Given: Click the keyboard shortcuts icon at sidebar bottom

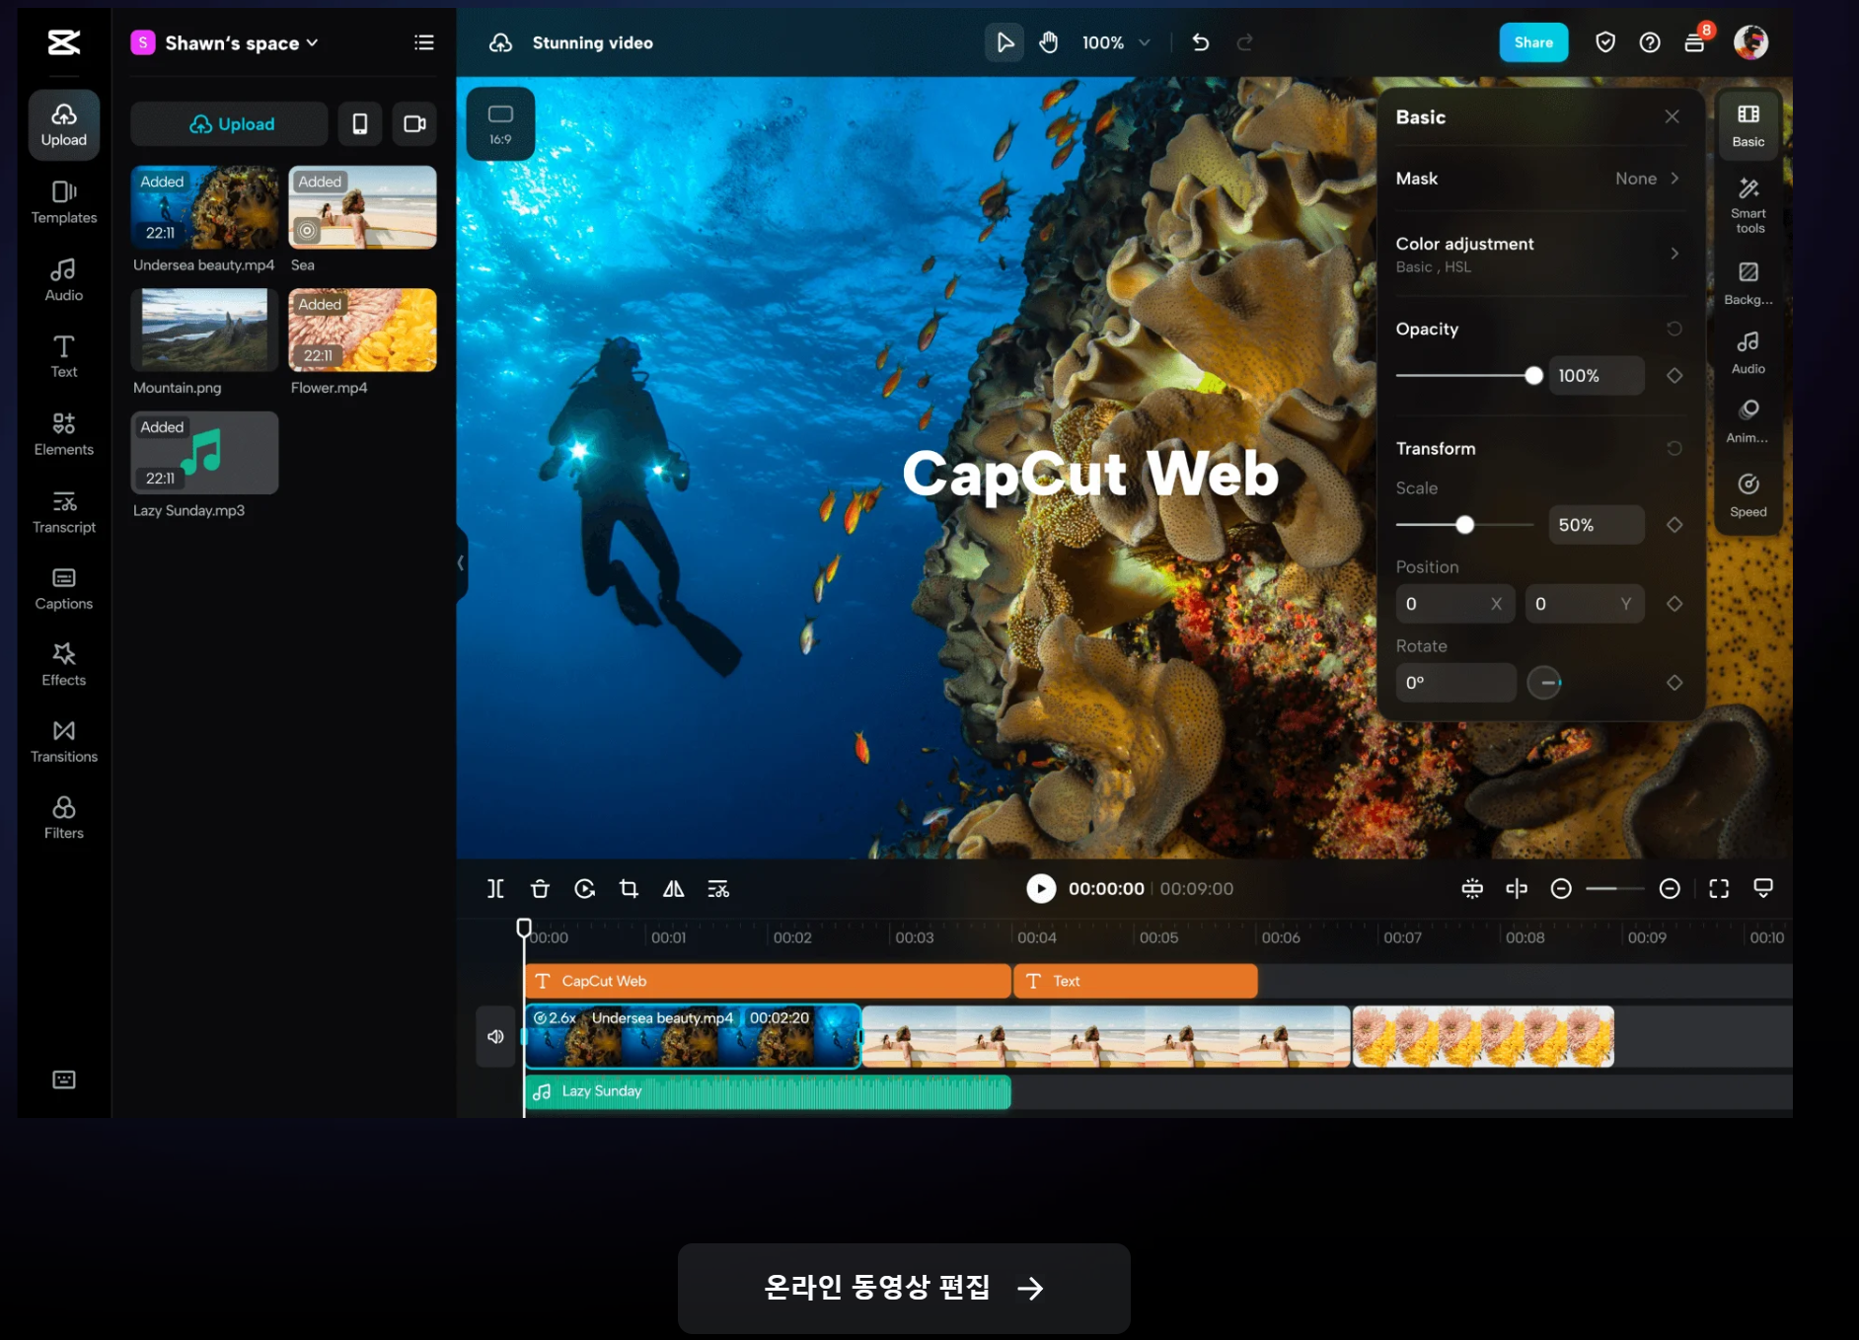Looking at the screenshot, I should [64, 1079].
